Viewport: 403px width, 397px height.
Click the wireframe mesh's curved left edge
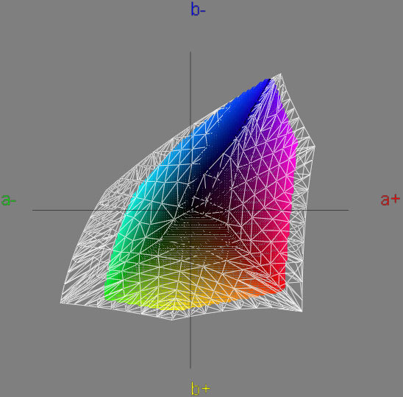(85, 232)
